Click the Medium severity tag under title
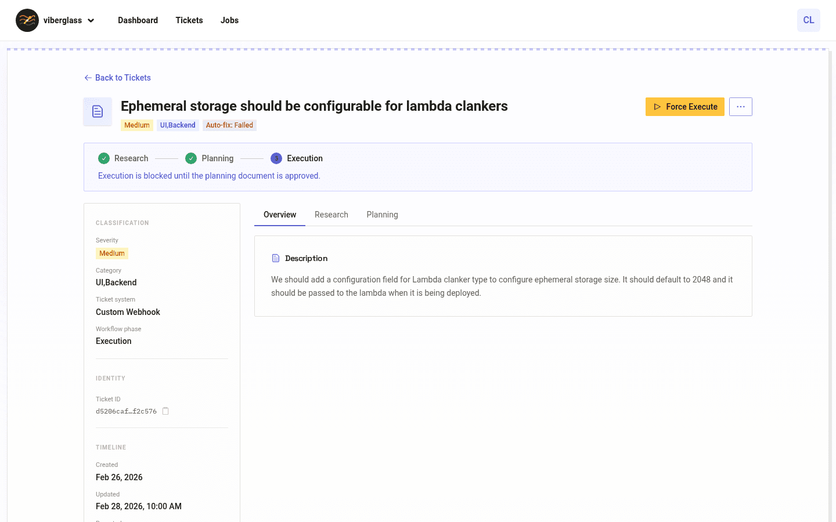 [x=137, y=125]
